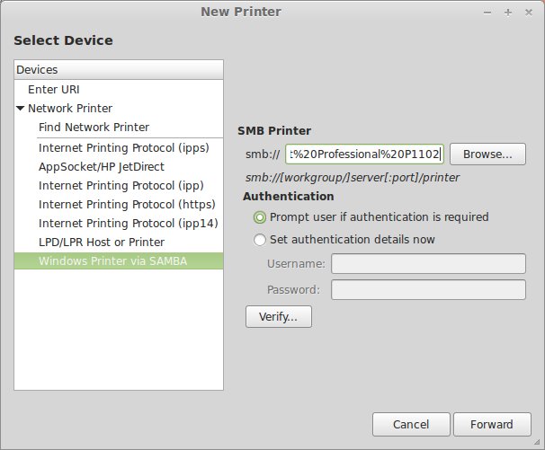Click the Cancel button
Viewport: 545px width, 450px height.
coord(410,425)
